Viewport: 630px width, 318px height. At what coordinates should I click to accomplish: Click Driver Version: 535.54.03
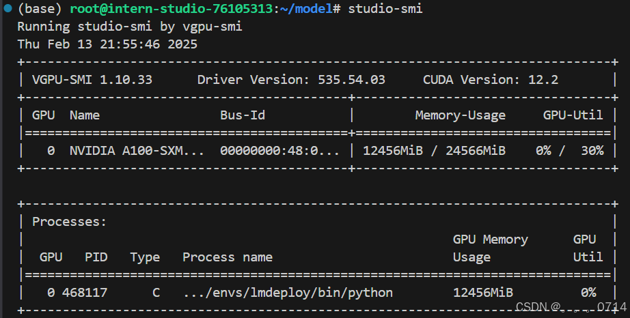coord(291,79)
